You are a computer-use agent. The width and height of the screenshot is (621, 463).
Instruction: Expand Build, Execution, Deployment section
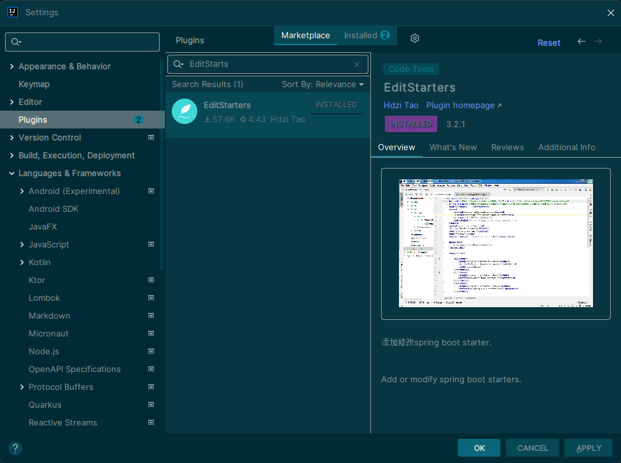click(12, 156)
